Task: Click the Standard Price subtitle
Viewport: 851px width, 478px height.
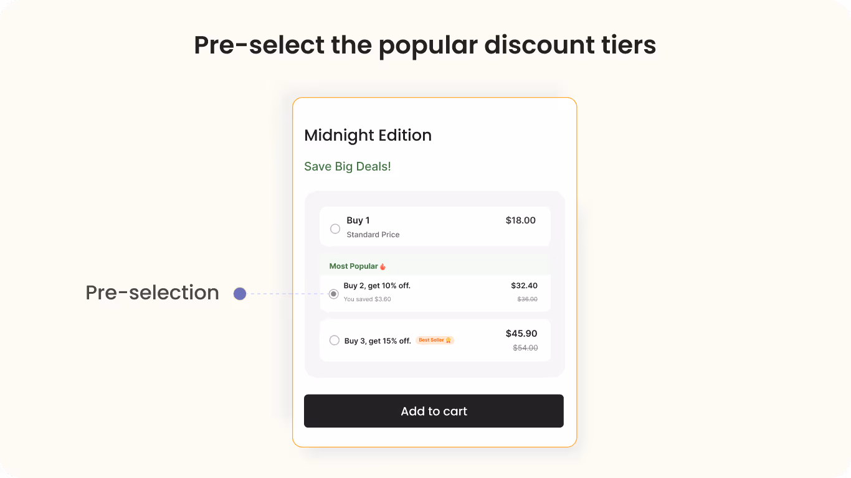Action: [373, 235]
